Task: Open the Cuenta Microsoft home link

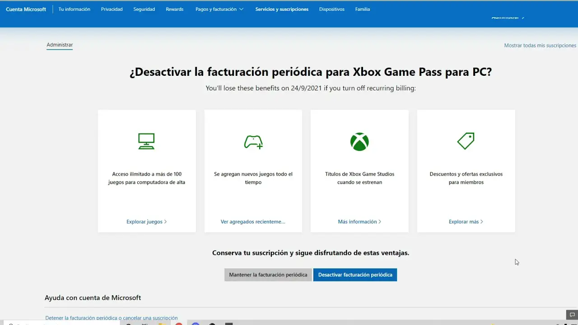Action: tap(26, 9)
